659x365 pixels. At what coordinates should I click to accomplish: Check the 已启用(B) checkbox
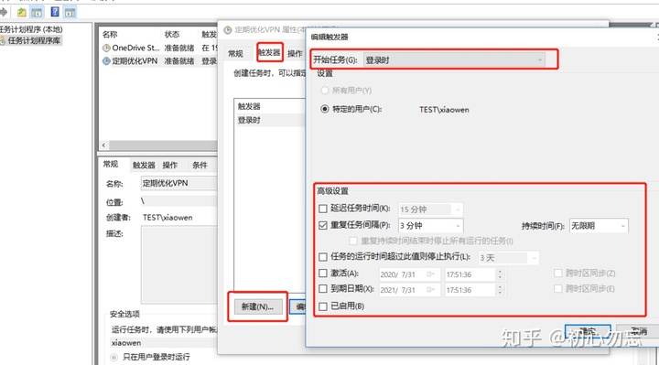323,306
